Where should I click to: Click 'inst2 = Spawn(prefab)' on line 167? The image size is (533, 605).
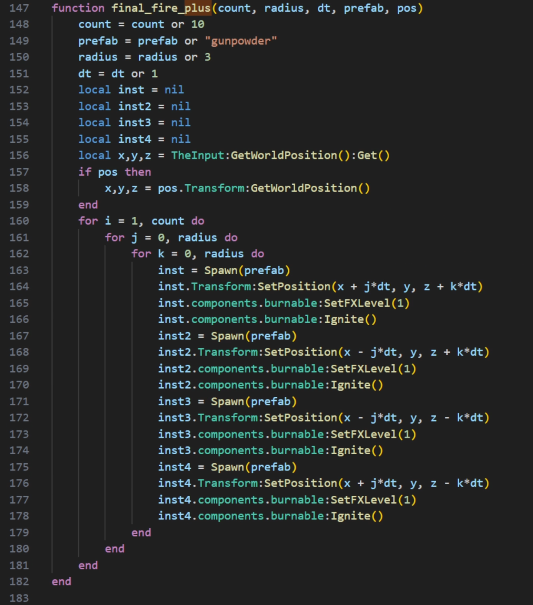[x=227, y=336]
